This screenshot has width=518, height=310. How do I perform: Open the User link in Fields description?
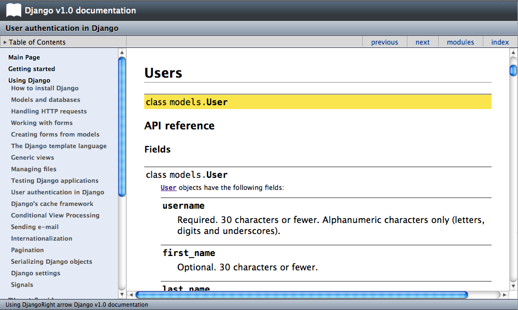[168, 188]
